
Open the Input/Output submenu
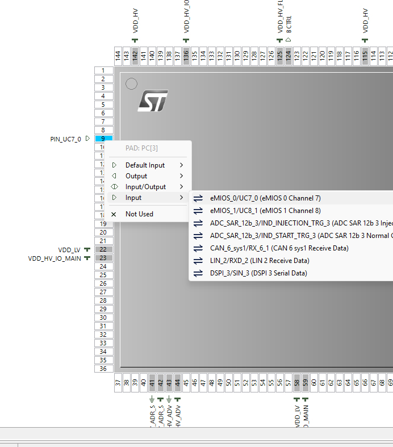[x=148, y=187]
